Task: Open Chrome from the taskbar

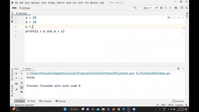Action: tap(118, 109)
